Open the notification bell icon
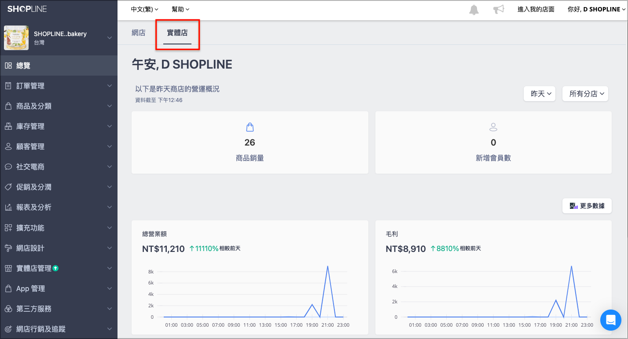Image resolution: width=628 pixels, height=339 pixels. coord(474,9)
